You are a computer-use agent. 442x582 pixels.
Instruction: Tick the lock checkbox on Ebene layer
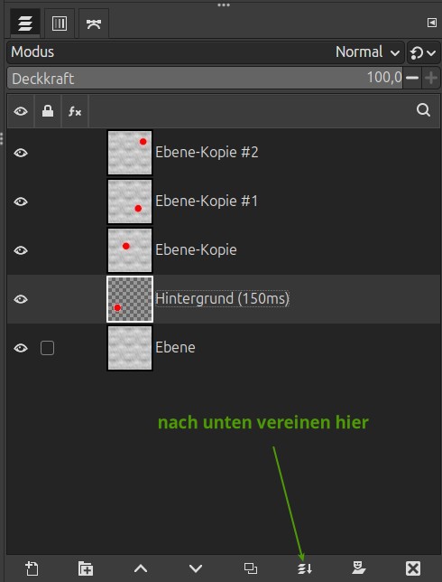[47, 348]
